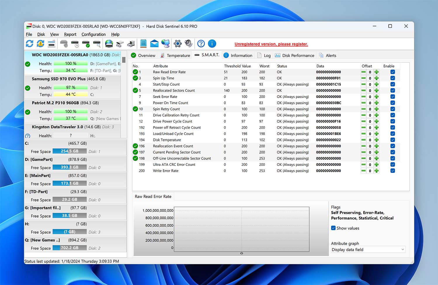Toggle Enable checkbox for Ultra ATA CRC Error Count

pyautogui.click(x=392, y=164)
